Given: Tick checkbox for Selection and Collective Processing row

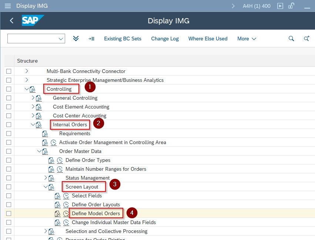Looking at the screenshot, I should (9, 231).
